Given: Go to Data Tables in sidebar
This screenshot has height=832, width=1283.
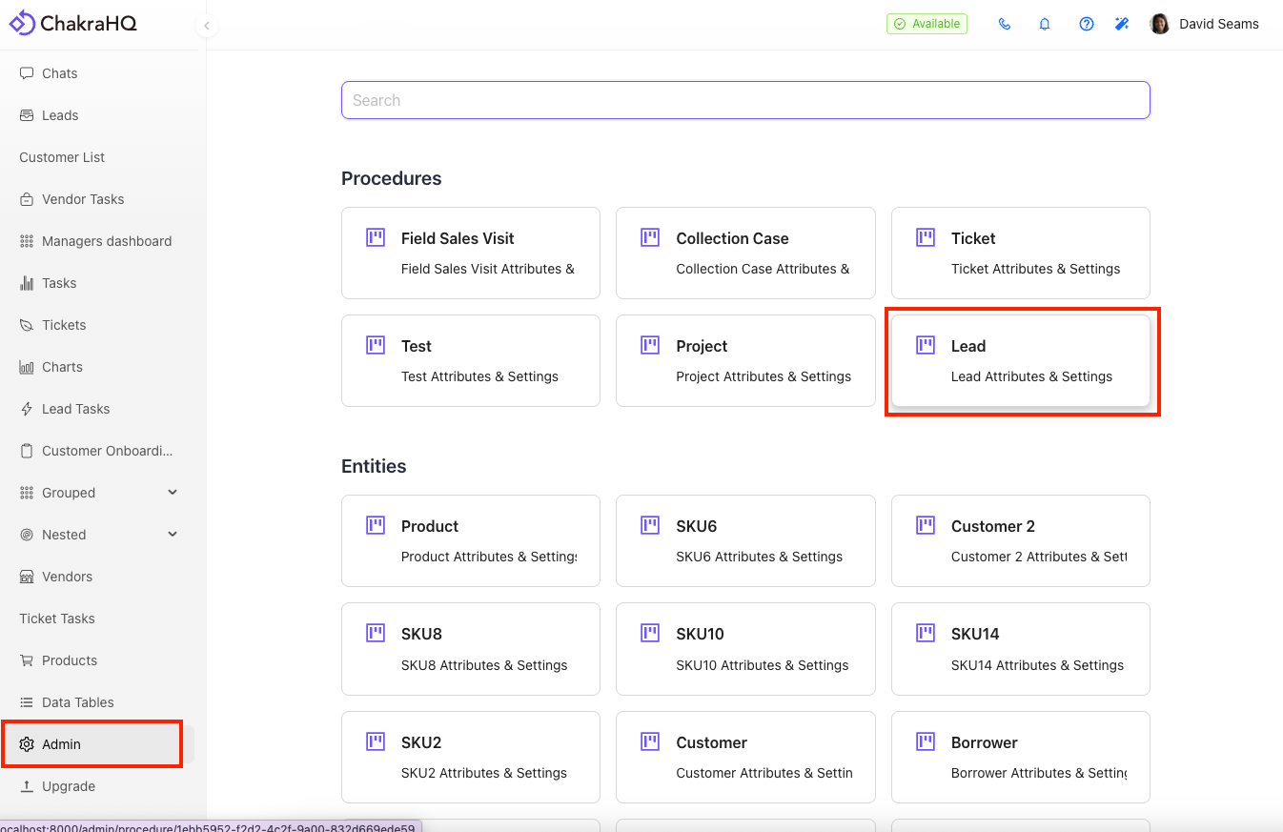Looking at the screenshot, I should tap(77, 702).
